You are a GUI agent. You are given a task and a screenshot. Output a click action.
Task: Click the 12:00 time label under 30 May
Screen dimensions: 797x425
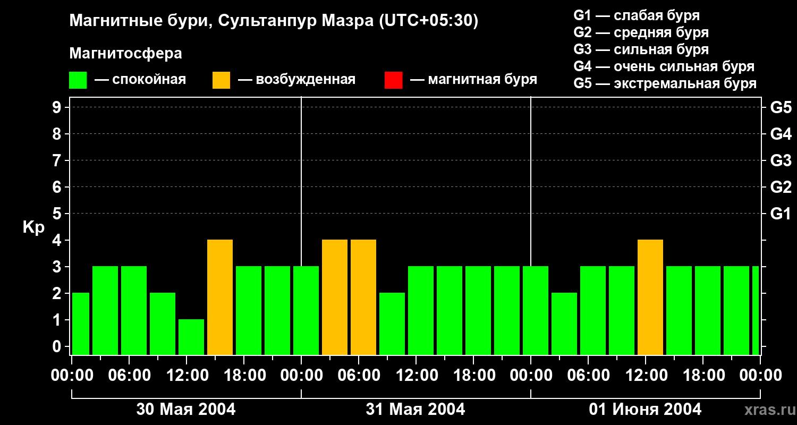click(x=188, y=376)
